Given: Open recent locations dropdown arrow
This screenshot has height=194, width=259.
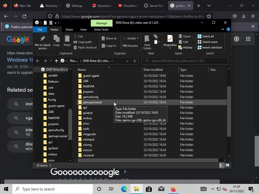Looking at the screenshot, I should click(51, 61).
